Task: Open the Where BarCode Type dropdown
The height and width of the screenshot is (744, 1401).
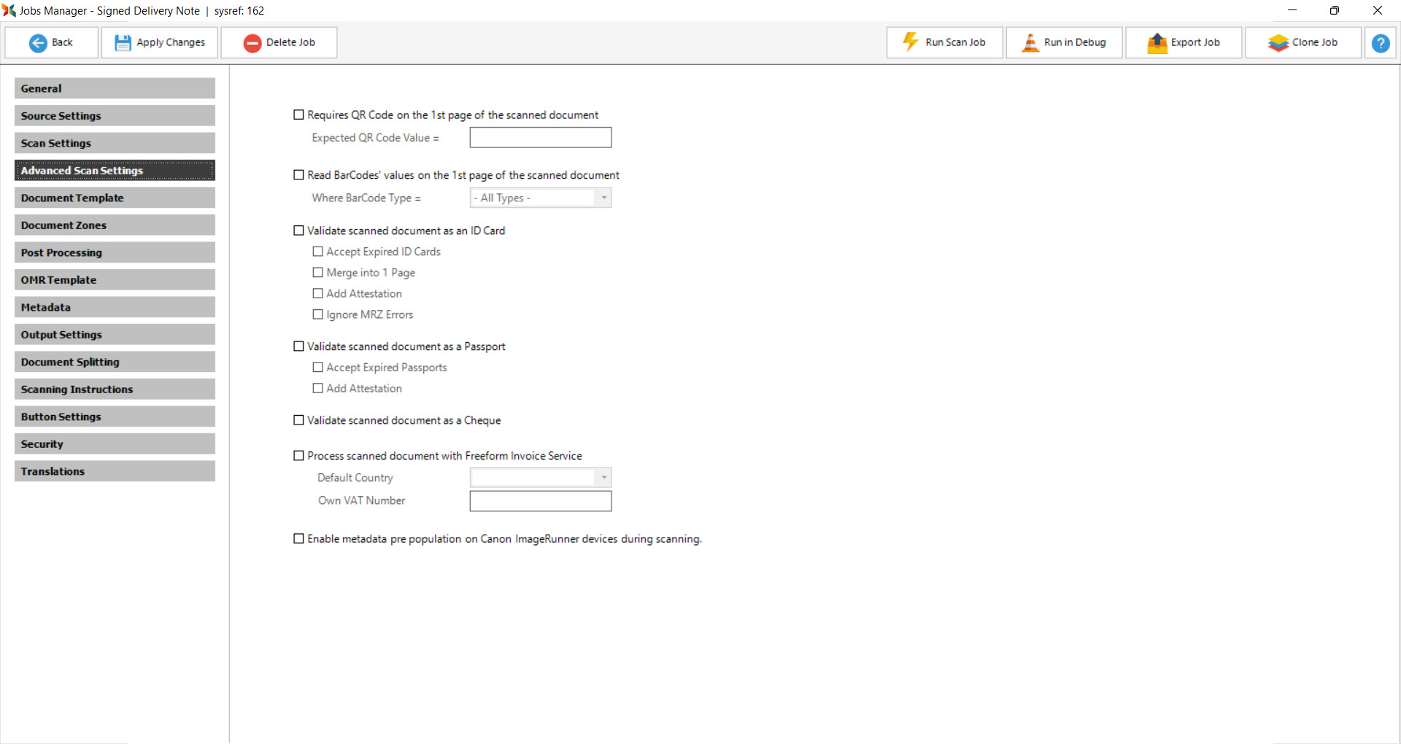Action: pyautogui.click(x=540, y=198)
